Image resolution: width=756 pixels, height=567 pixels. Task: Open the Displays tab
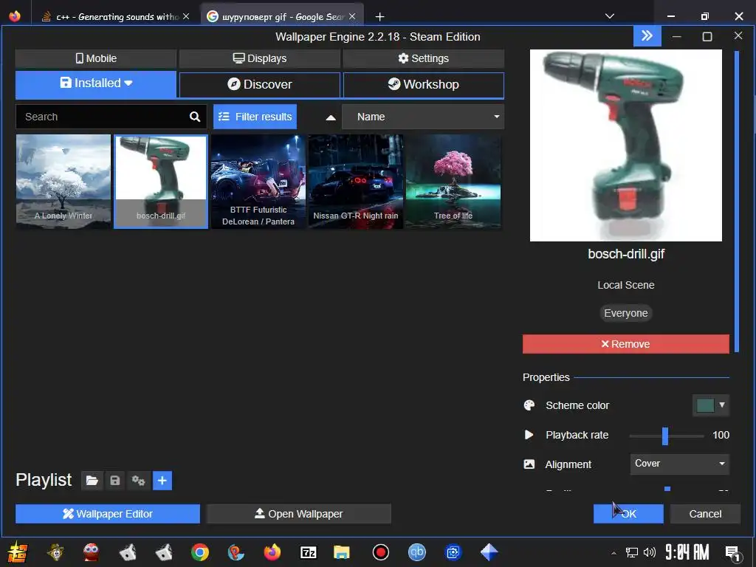(x=259, y=58)
